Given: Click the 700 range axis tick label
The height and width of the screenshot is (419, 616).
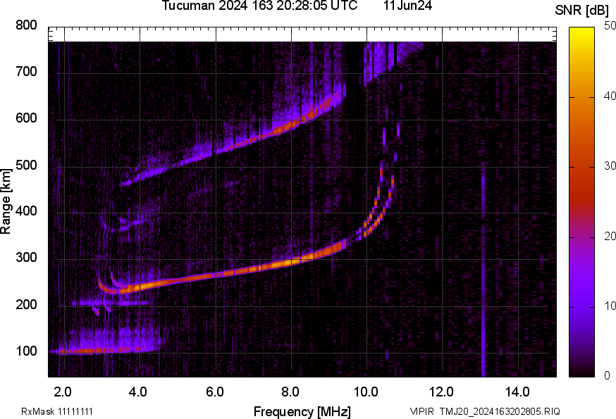Looking at the screenshot, I should pyautogui.click(x=26, y=71).
